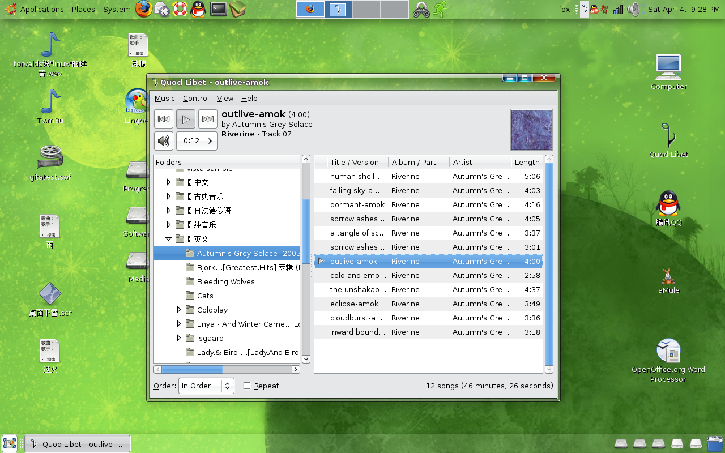Sort songs by the Artist column header
The width and height of the screenshot is (725, 453).
(x=480, y=162)
